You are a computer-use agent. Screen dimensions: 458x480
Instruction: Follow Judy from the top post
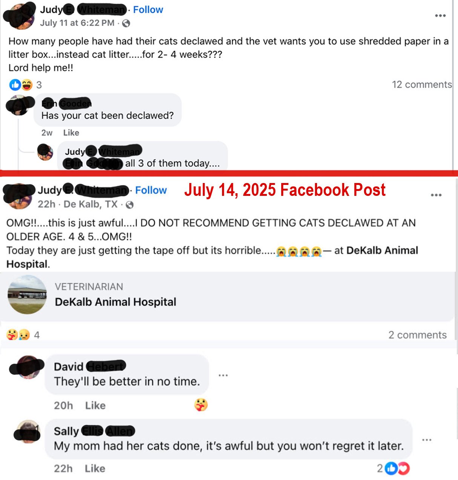148,10
